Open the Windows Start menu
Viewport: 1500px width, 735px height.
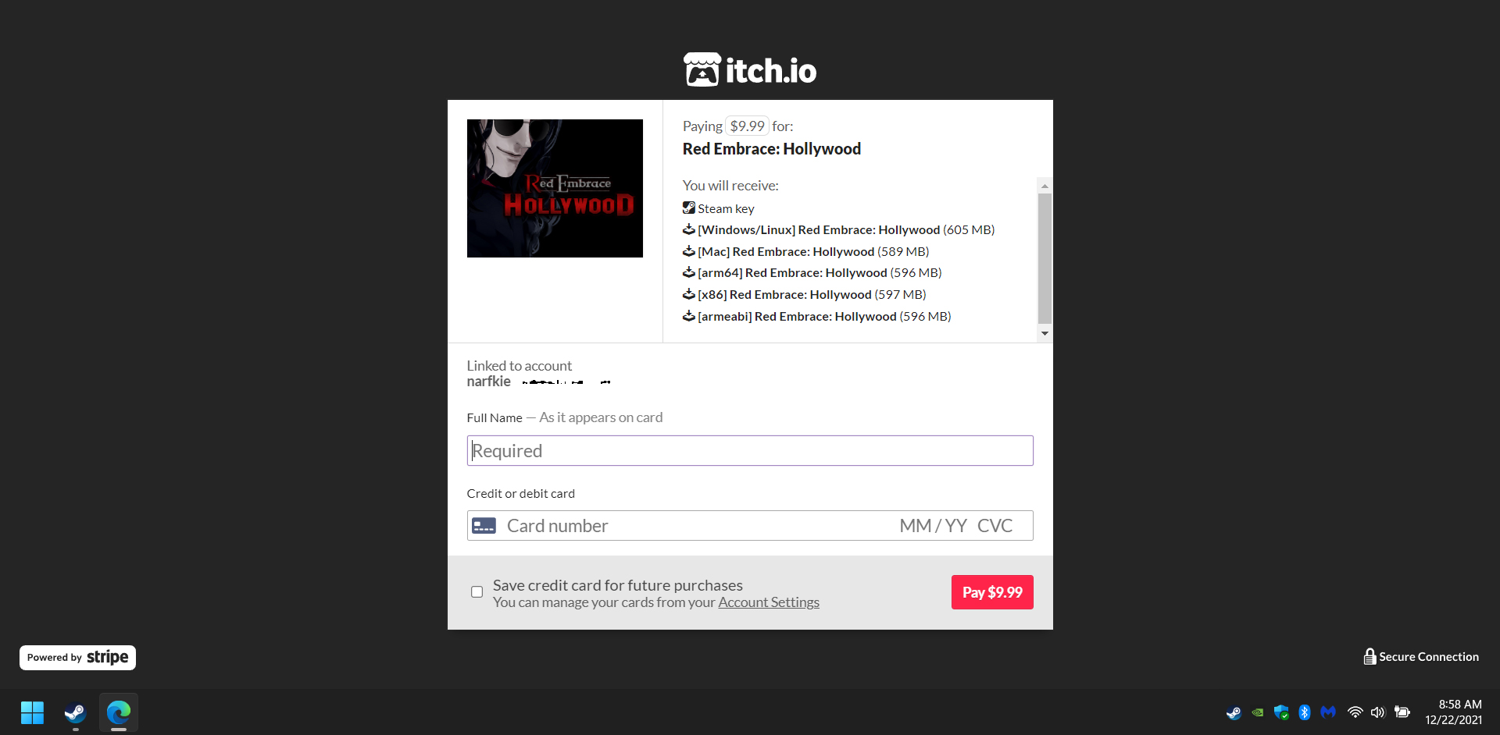32,712
